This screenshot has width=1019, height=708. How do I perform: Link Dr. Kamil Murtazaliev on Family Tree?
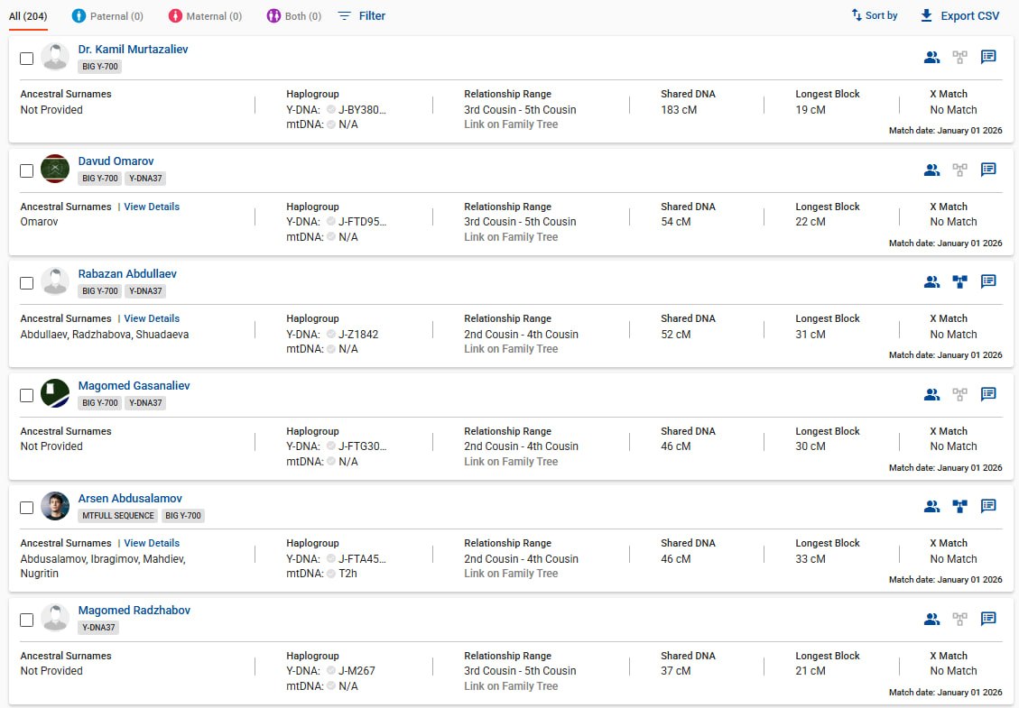[511, 124]
